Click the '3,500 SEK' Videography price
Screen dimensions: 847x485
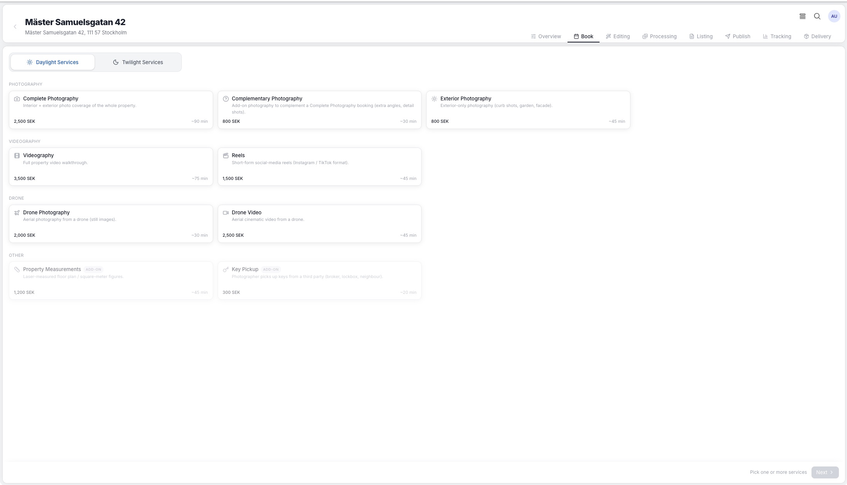coord(24,178)
